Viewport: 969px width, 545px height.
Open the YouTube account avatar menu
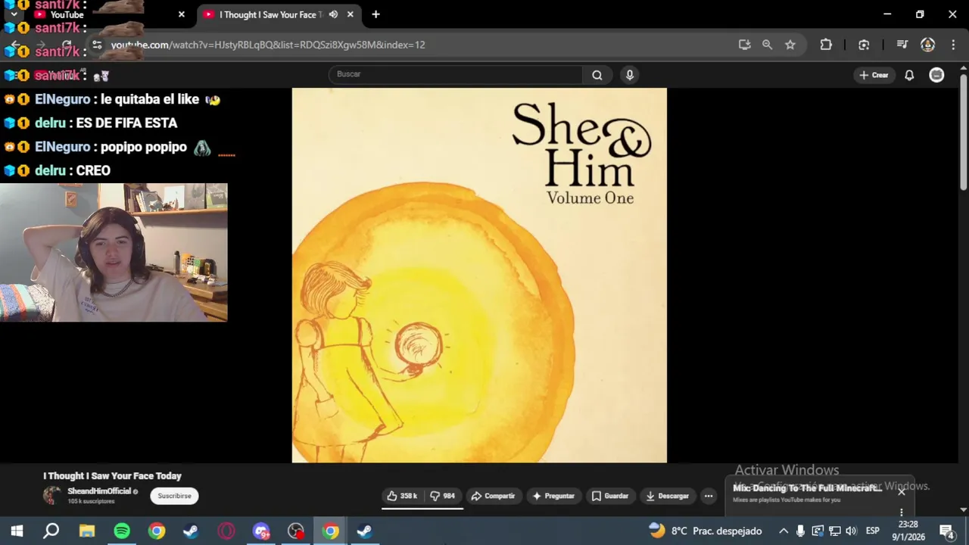point(936,75)
